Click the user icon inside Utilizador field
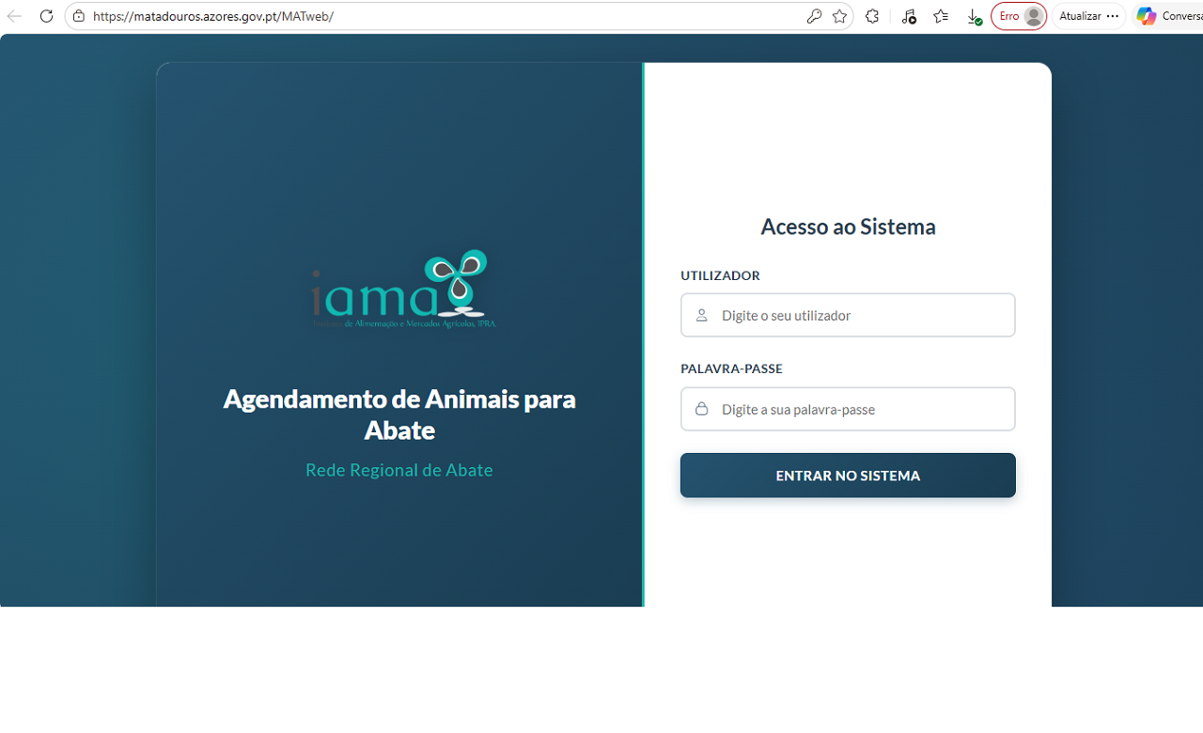 [701, 316]
